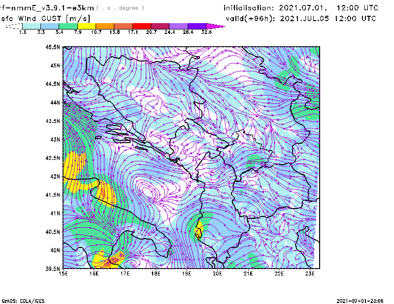Click the legend value 32.6

[x=206, y=32]
